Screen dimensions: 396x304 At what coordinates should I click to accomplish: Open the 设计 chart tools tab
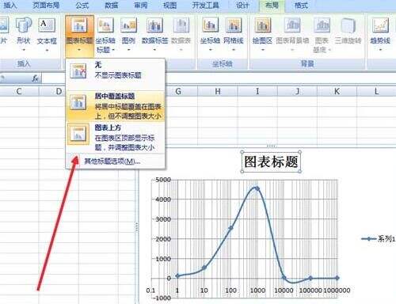pyautogui.click(x=242, y=6)
